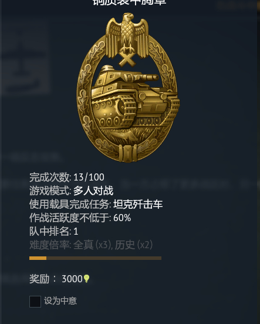The height and width of the screenshot is (324, 260).
Task: Click the 坦克歼击车 vehicle type text
Action: coord(138,205)
